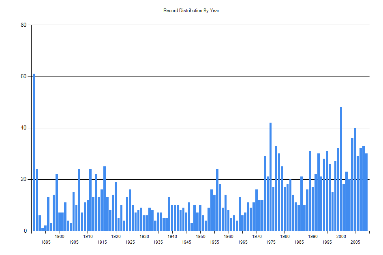Click the x-axis label 1930
Viewport: 383px width, 255px height.
[144, 236]
